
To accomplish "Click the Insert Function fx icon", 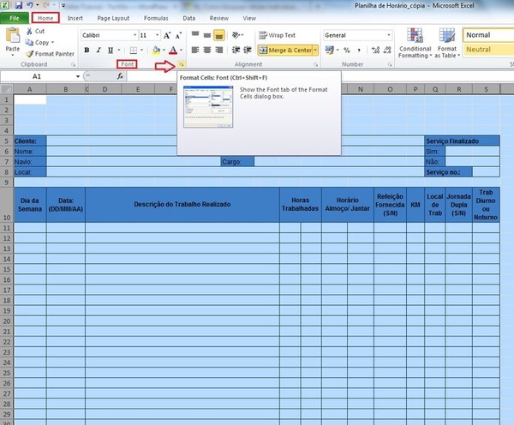I will 120,76.
